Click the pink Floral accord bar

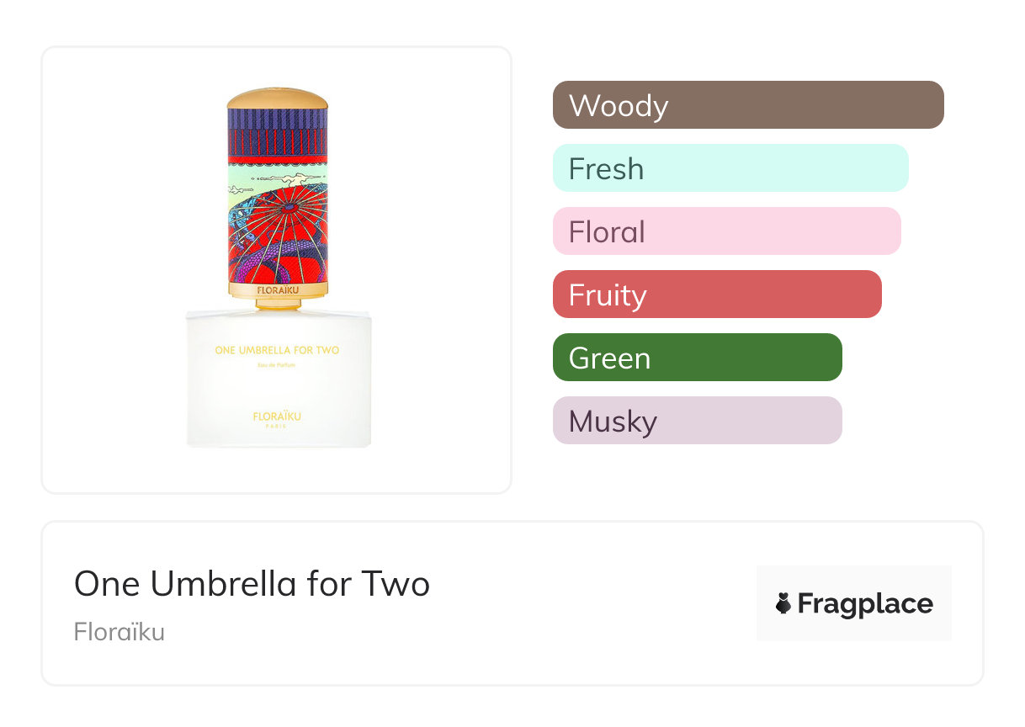(726, 231)
